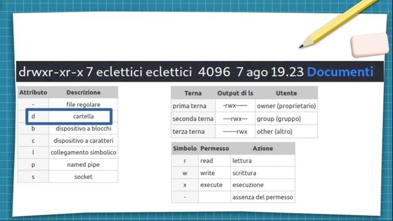Select the 'cartella' description cell
This screenshot has height=221, width=393.
[84, 116]
